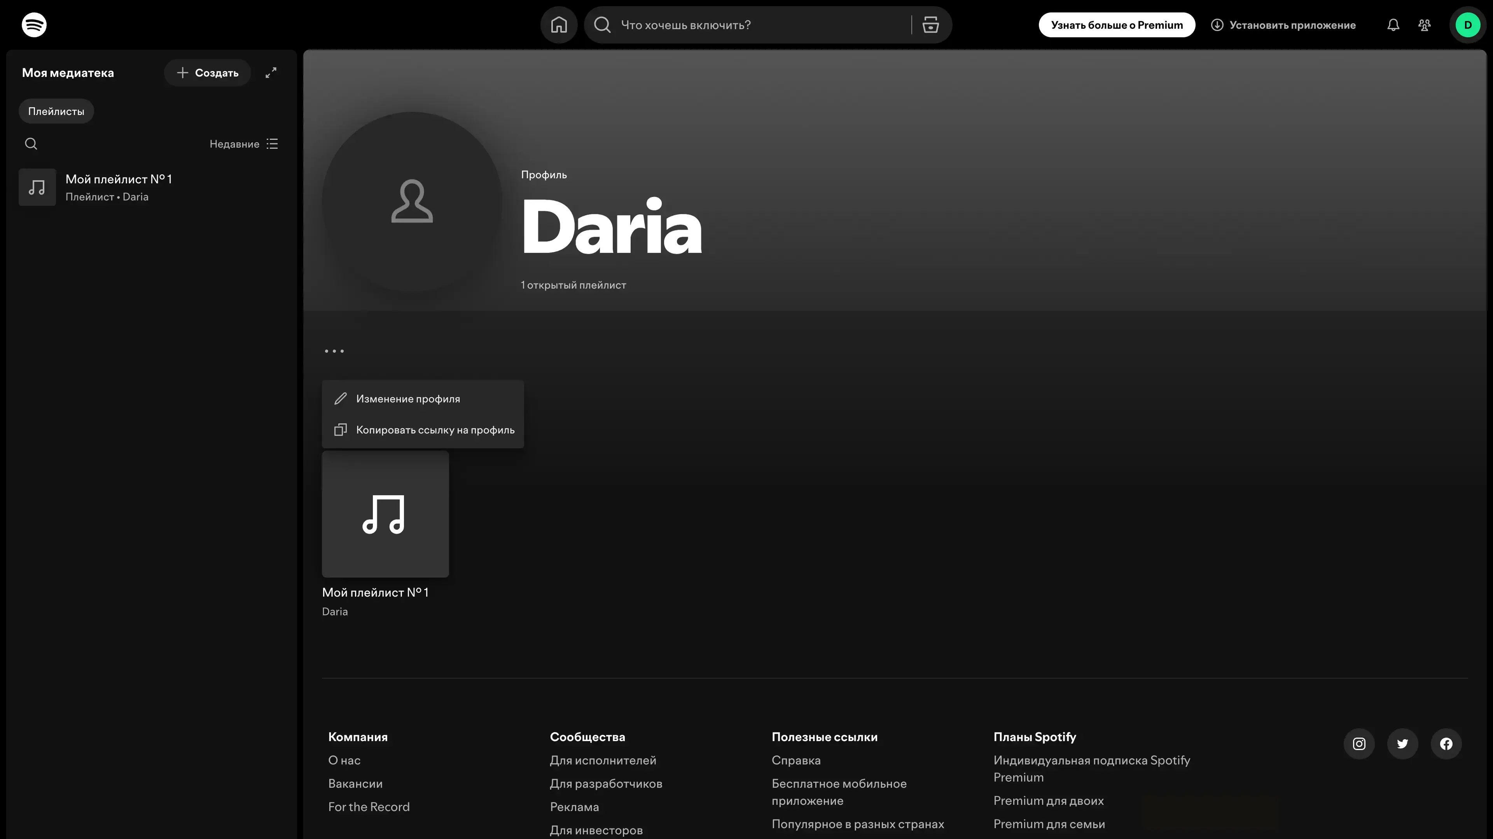Screen dimensions: 1493x839
Task: Click the three-dots profile options button
Action: pos(334,351)
